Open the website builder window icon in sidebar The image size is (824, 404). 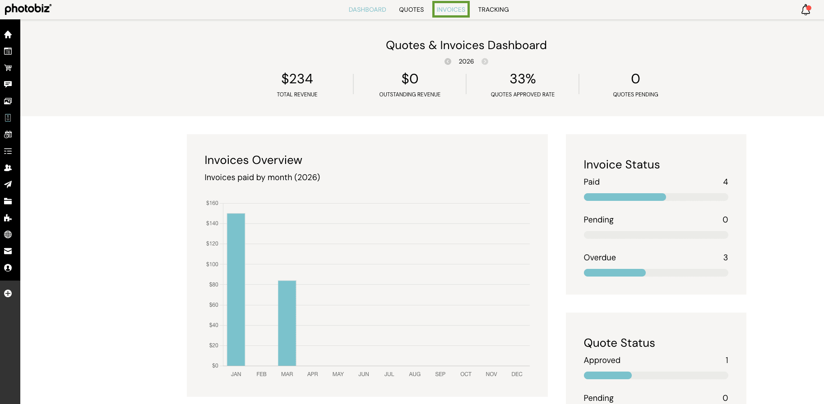point(8,51)
